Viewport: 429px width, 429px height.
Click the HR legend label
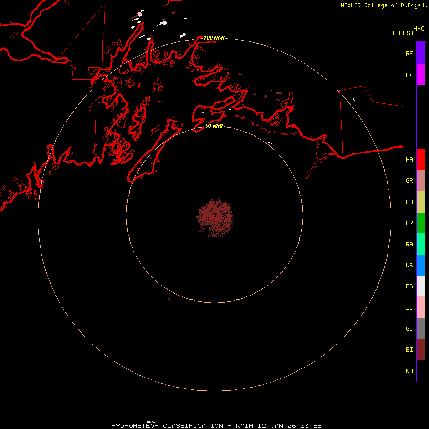click(409, 223)
